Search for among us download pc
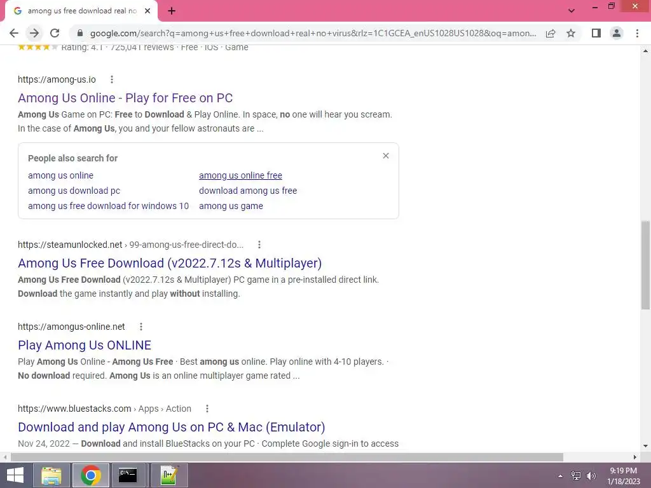This screenshot has height=488, width=651. pyautogui.click(x=74, y=191)
